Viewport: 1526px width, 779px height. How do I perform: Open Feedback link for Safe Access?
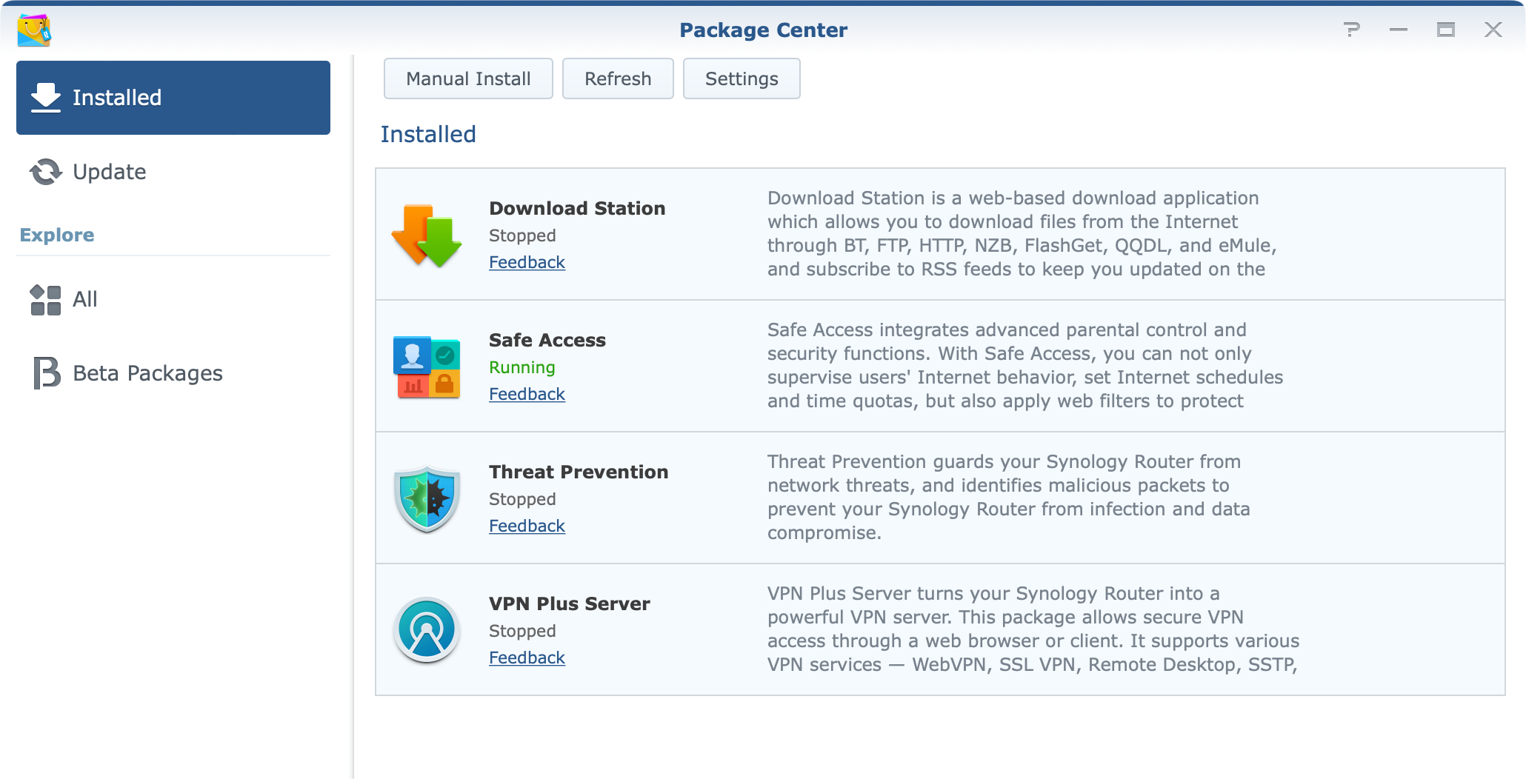(x=527, y=394)
